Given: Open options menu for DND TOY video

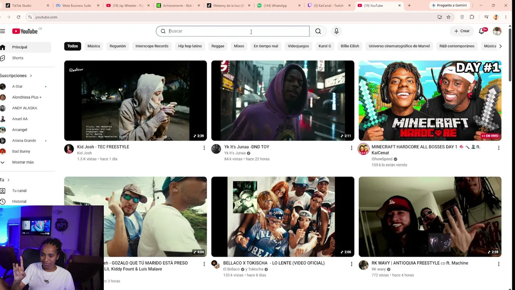Looking at the screenshot, I should click(x=351, y=148).
